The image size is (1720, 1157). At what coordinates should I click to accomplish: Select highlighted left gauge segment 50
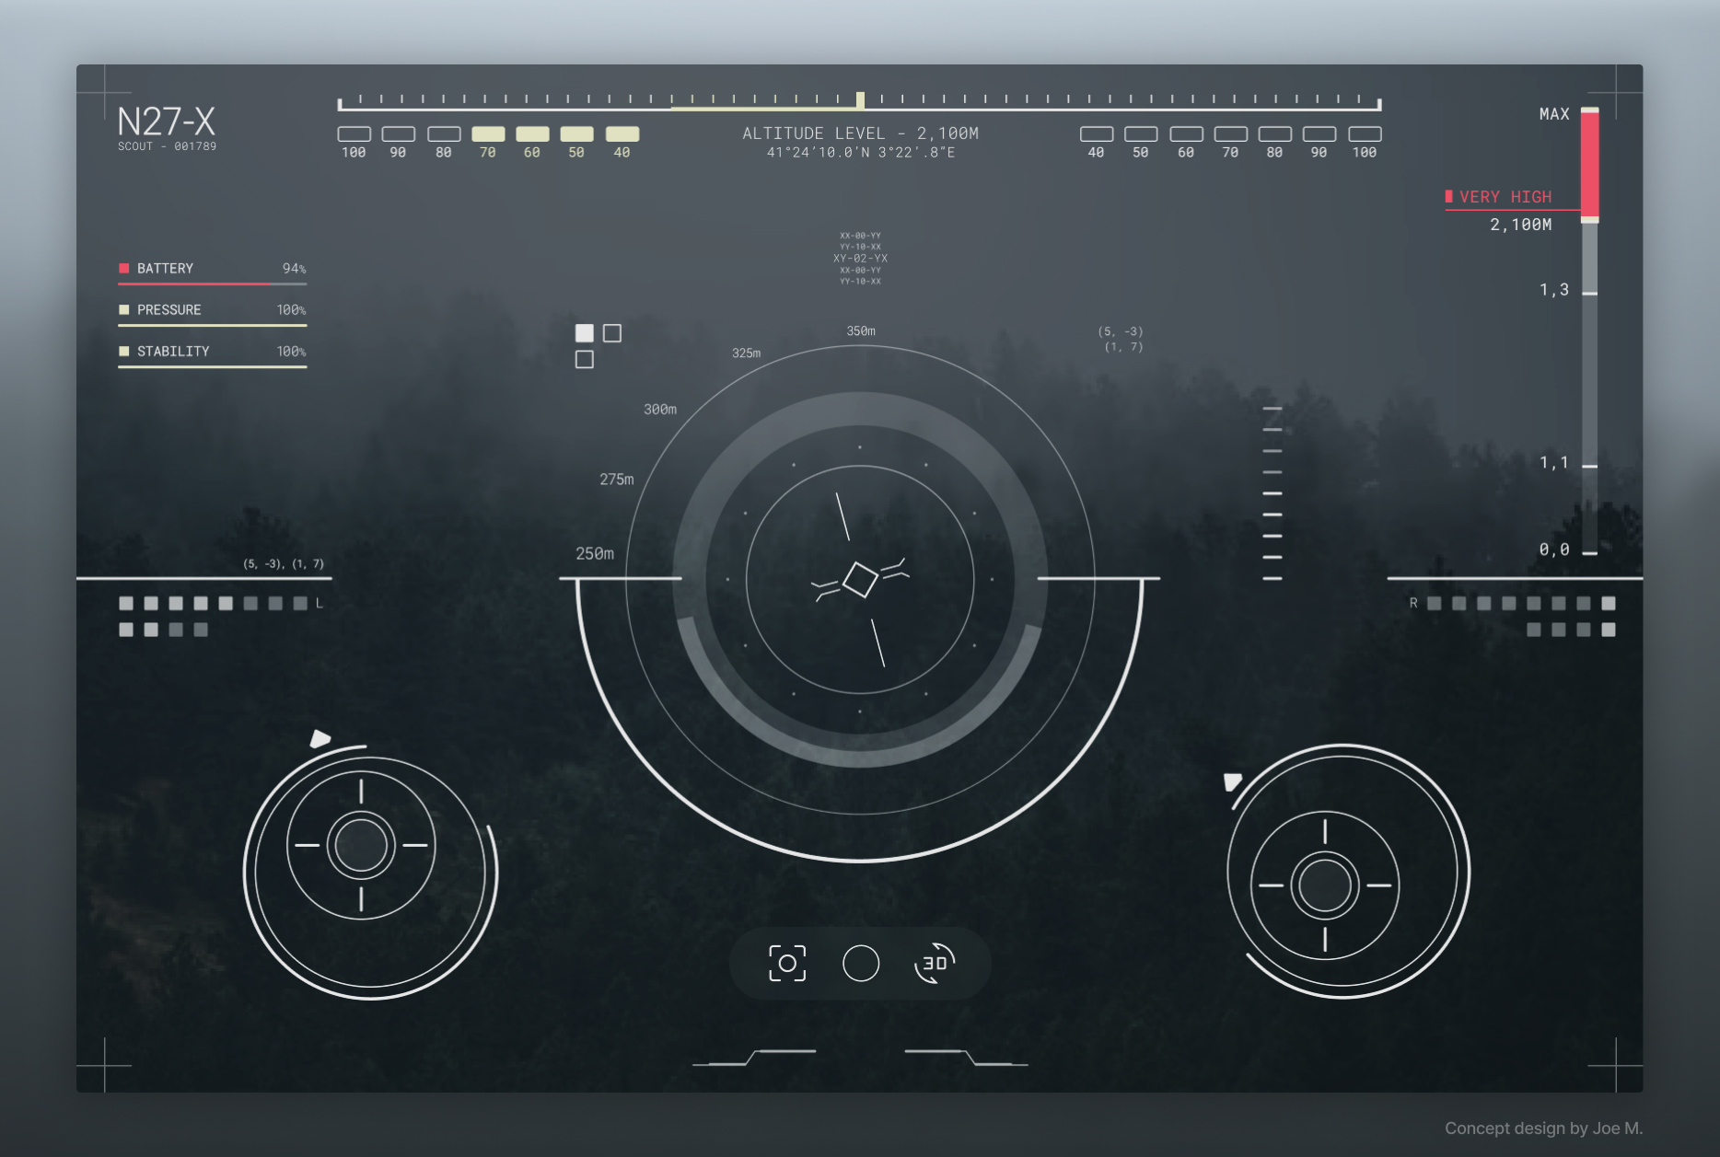pyautogui.click(x=576, y=134)
